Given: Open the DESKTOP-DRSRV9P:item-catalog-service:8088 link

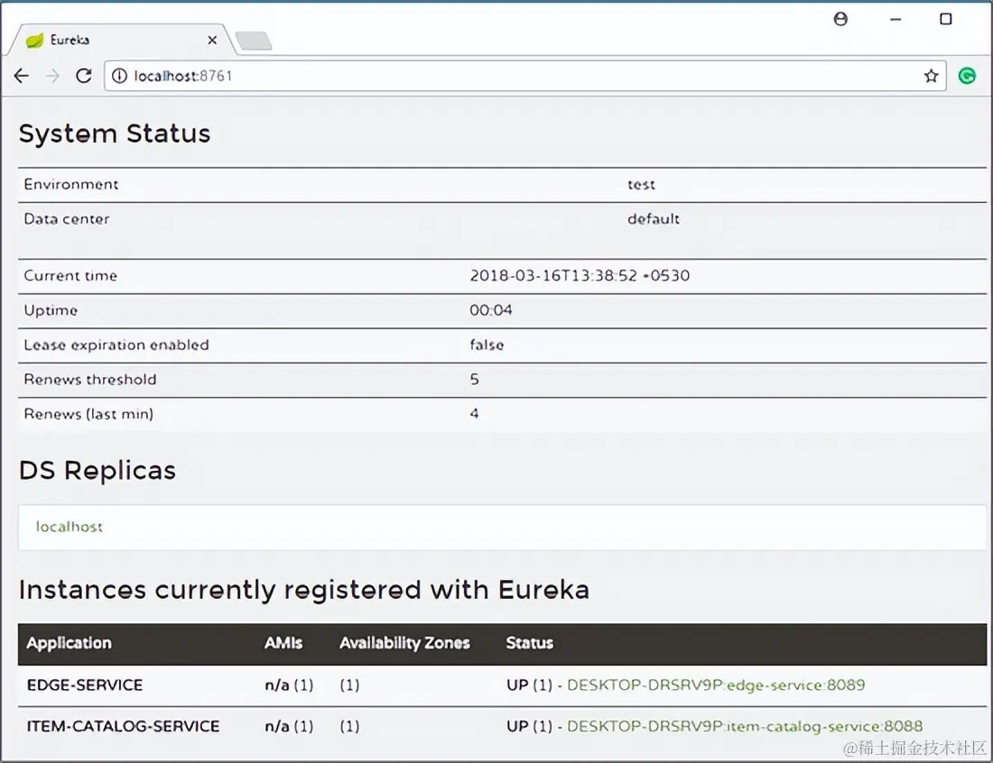Looking at the screenshot, I should tap(745, 726).
